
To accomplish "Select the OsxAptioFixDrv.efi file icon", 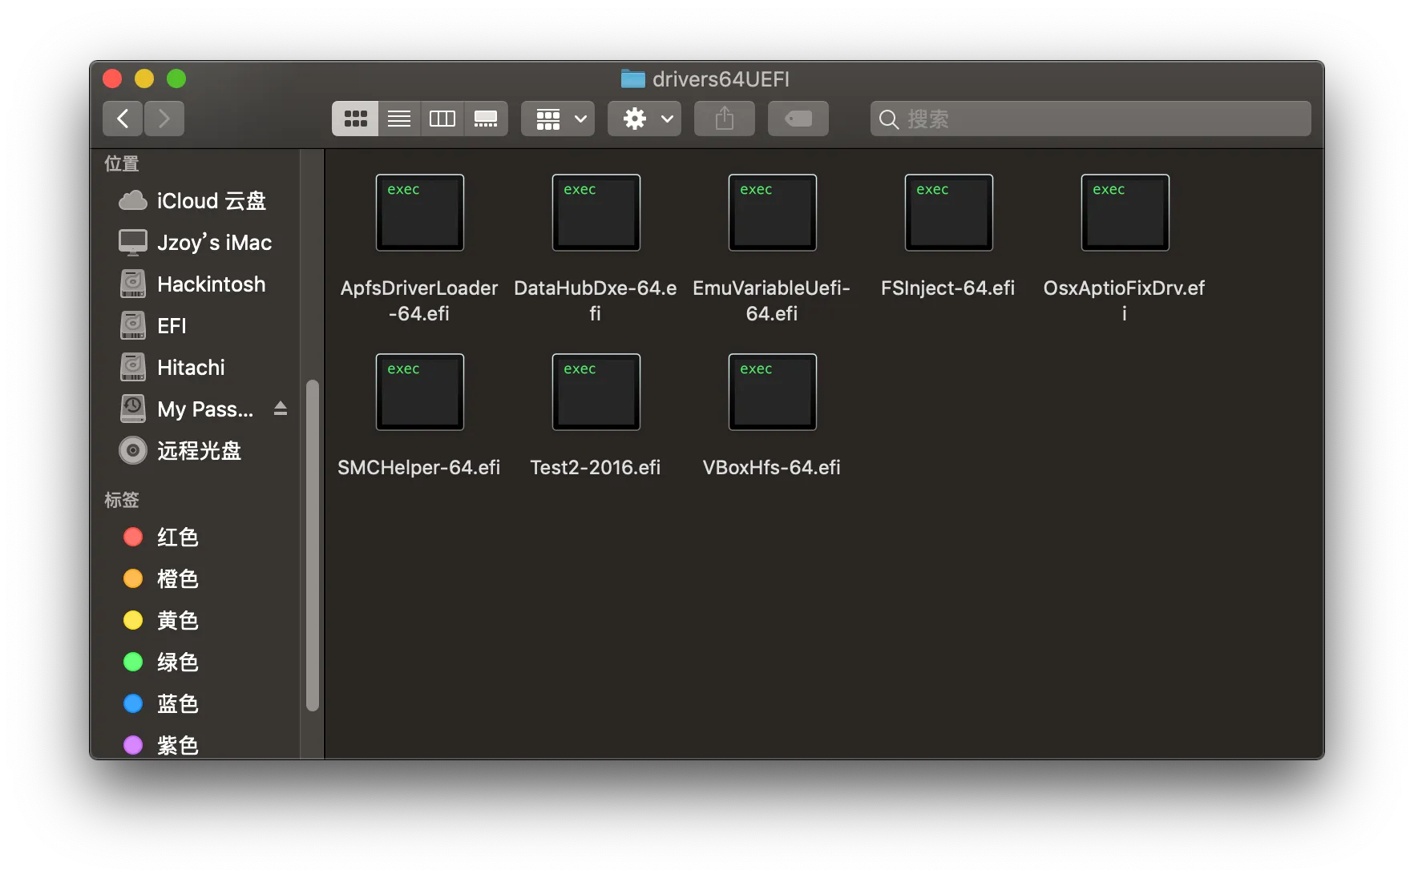I will coord(1125,213).
